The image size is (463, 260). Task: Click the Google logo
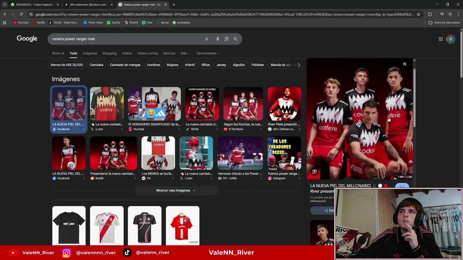click(x=27, y=39)
